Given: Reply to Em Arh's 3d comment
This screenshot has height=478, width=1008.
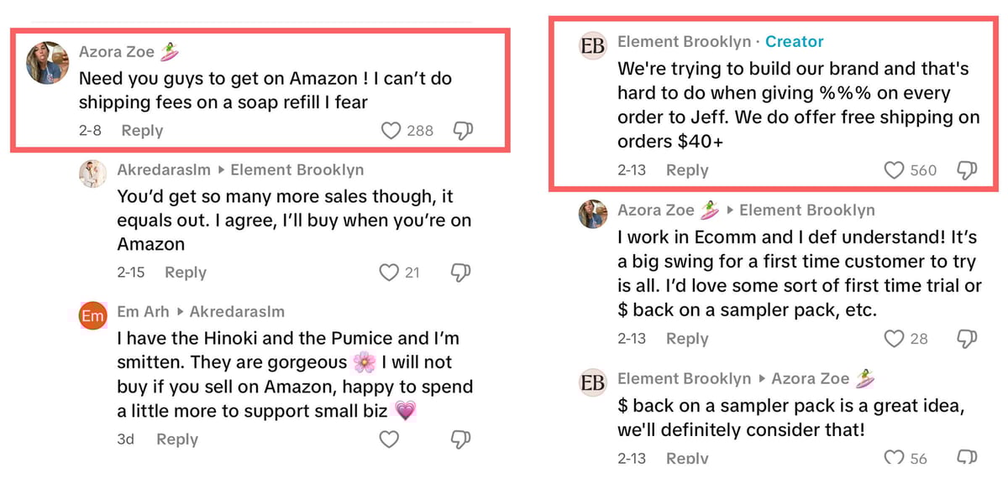Looking at the screenshot, I should point(177,439).
